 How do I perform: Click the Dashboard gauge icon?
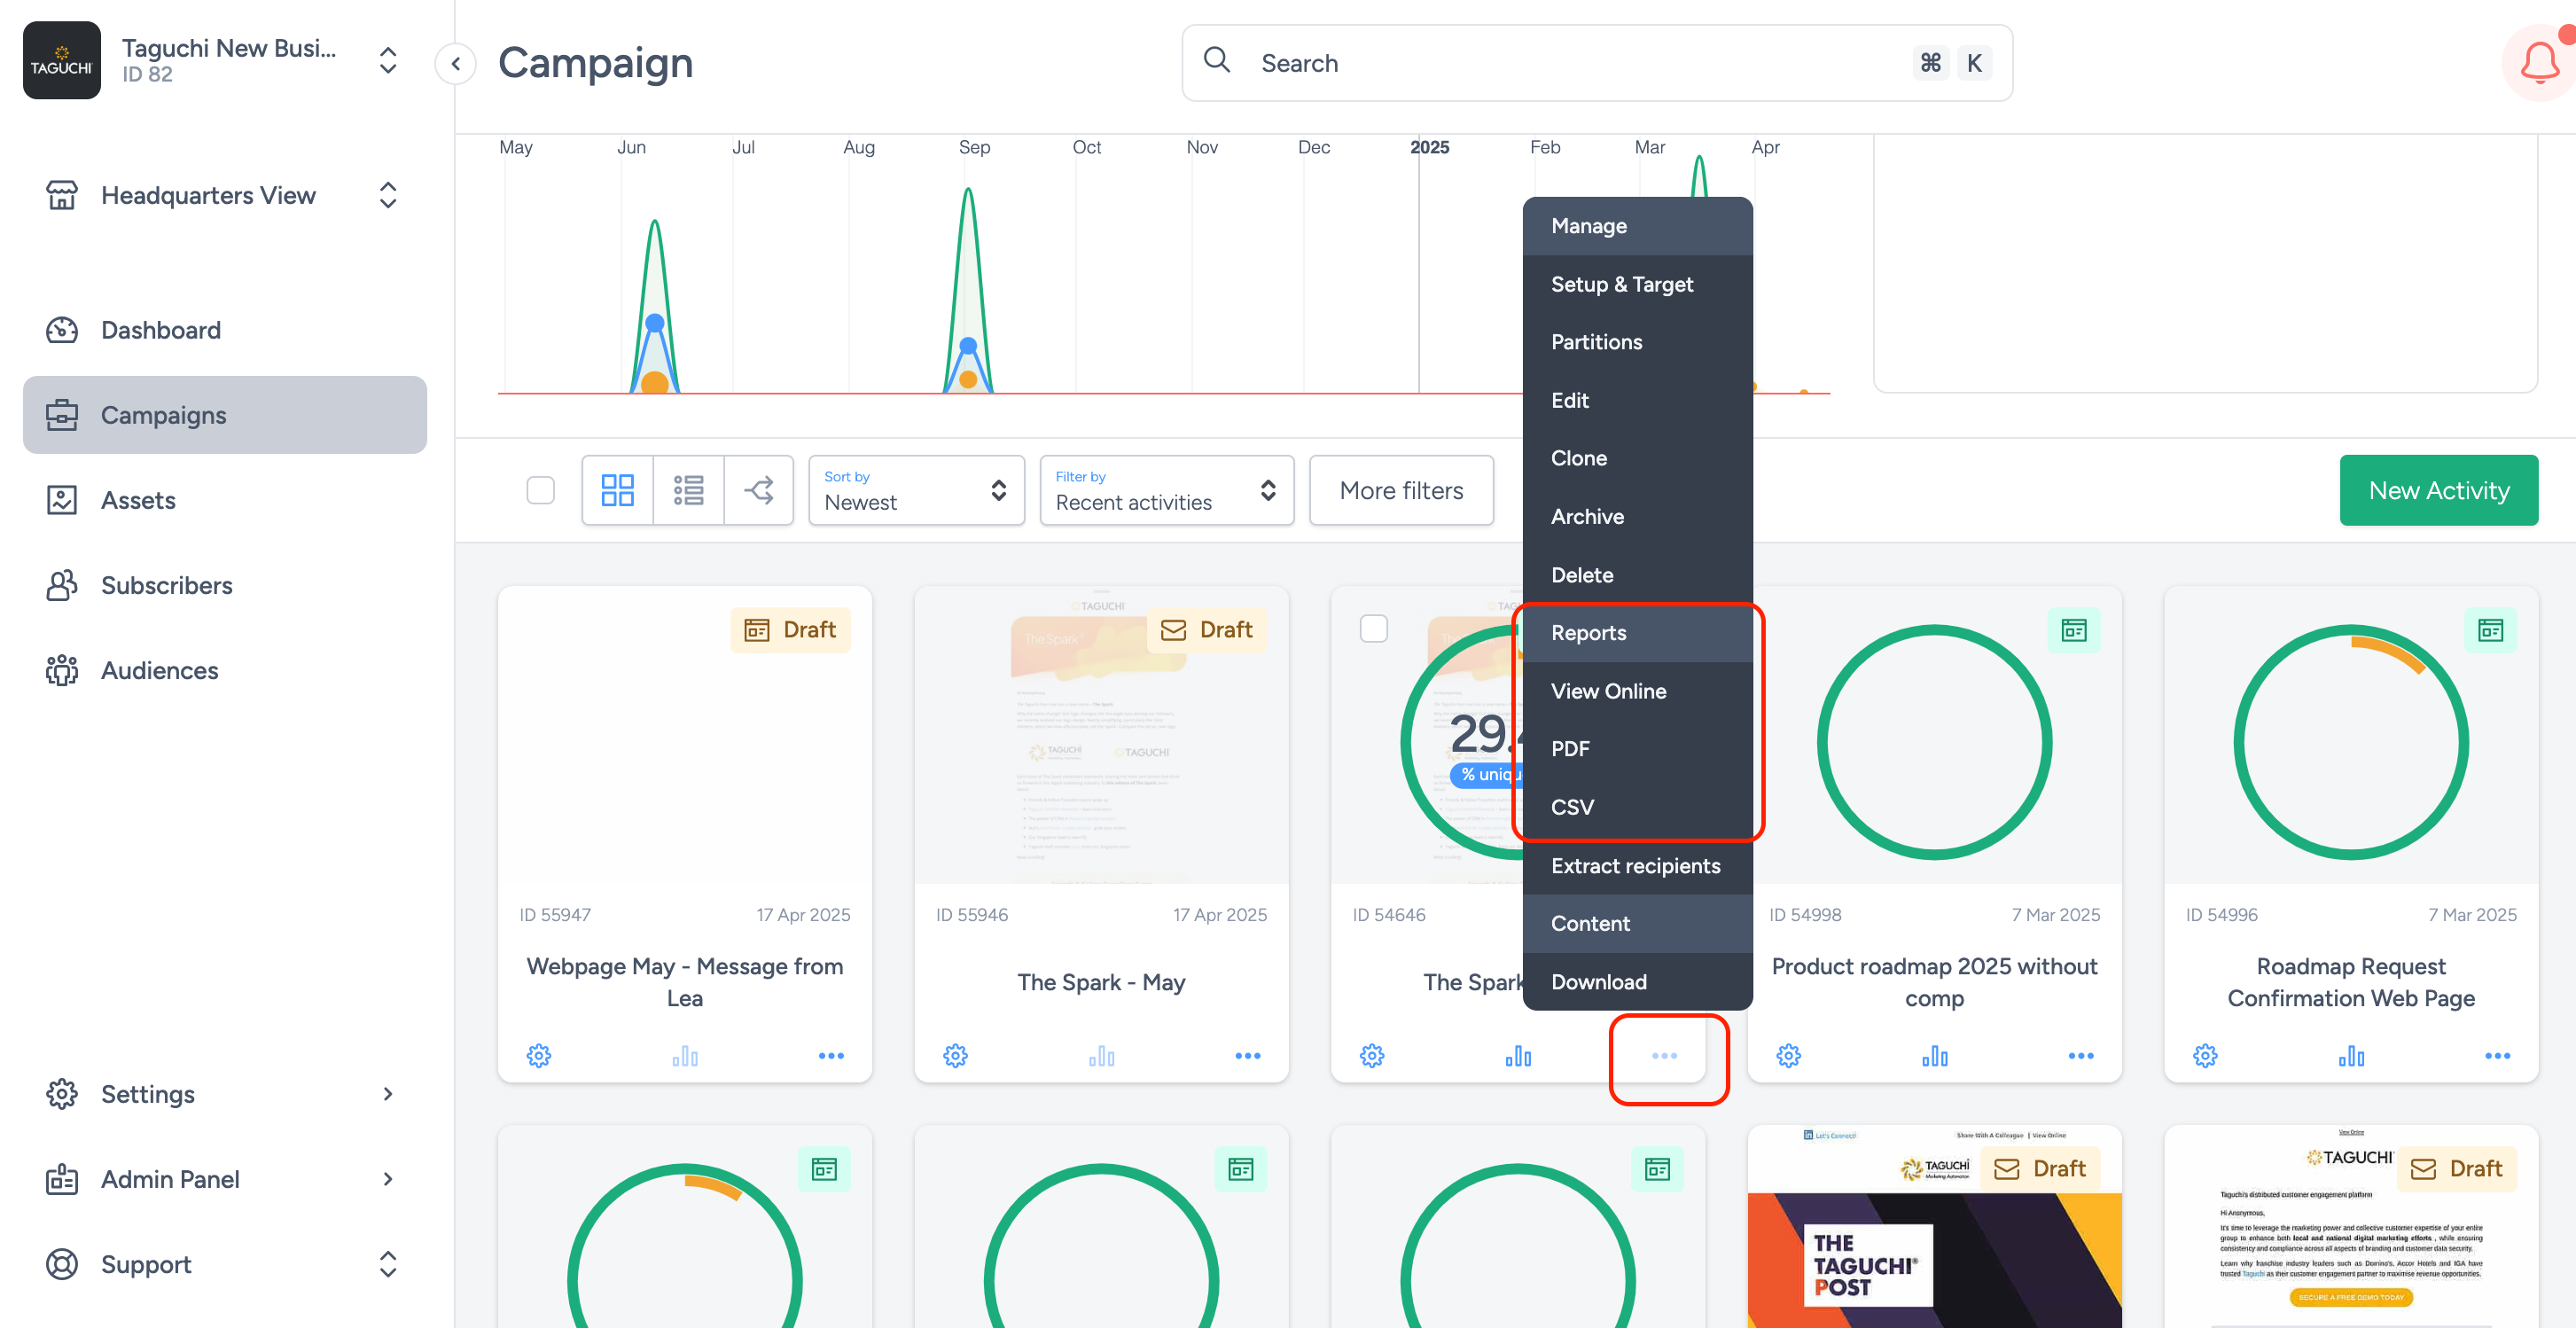pyautogui.click(x=62, y=330)
